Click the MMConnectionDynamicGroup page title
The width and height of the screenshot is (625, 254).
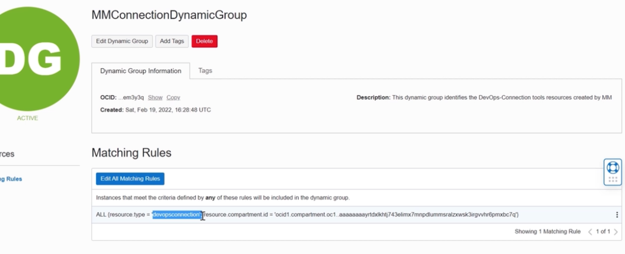[x=169, y=15]
